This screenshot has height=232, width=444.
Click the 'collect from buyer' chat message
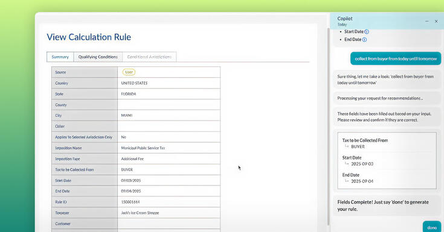pos(396,58)
